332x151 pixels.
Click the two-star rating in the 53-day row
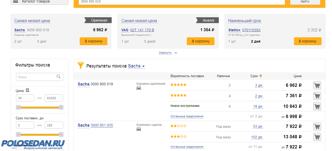(x=178, y=126)
